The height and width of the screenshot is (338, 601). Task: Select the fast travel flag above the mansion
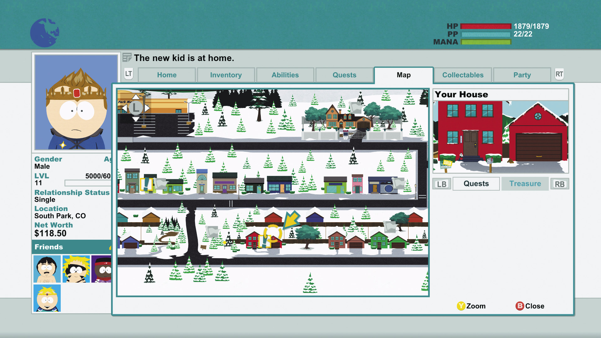[356, 108]
